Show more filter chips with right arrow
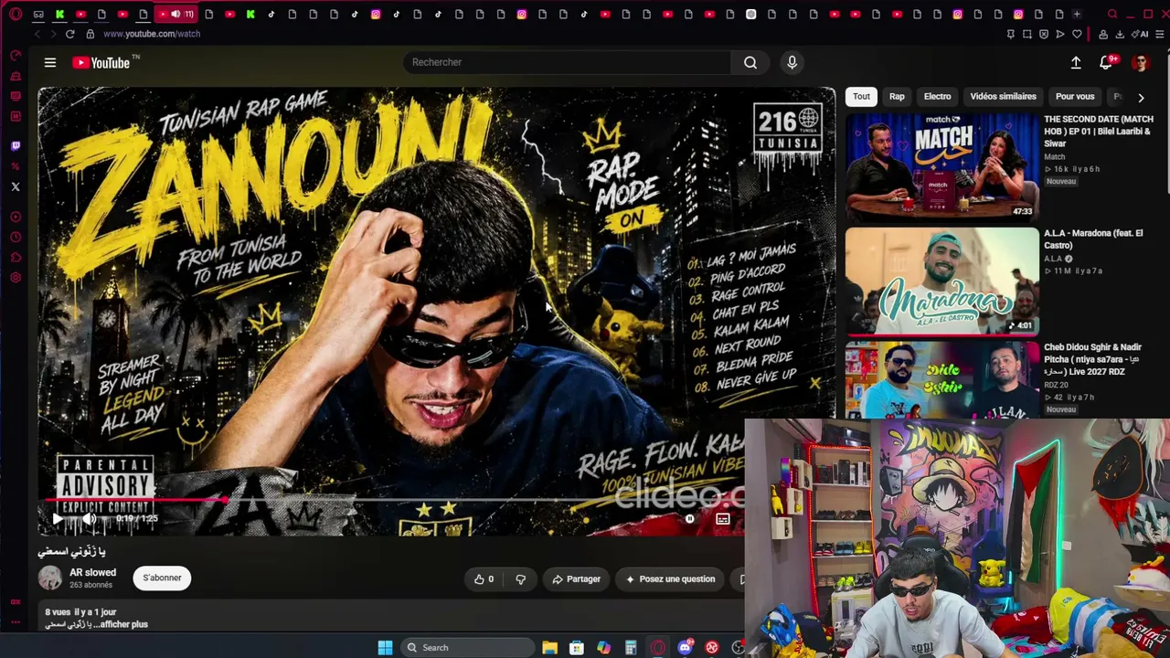The width and height of the screenshot is (1170, 658). (1141, 97)
